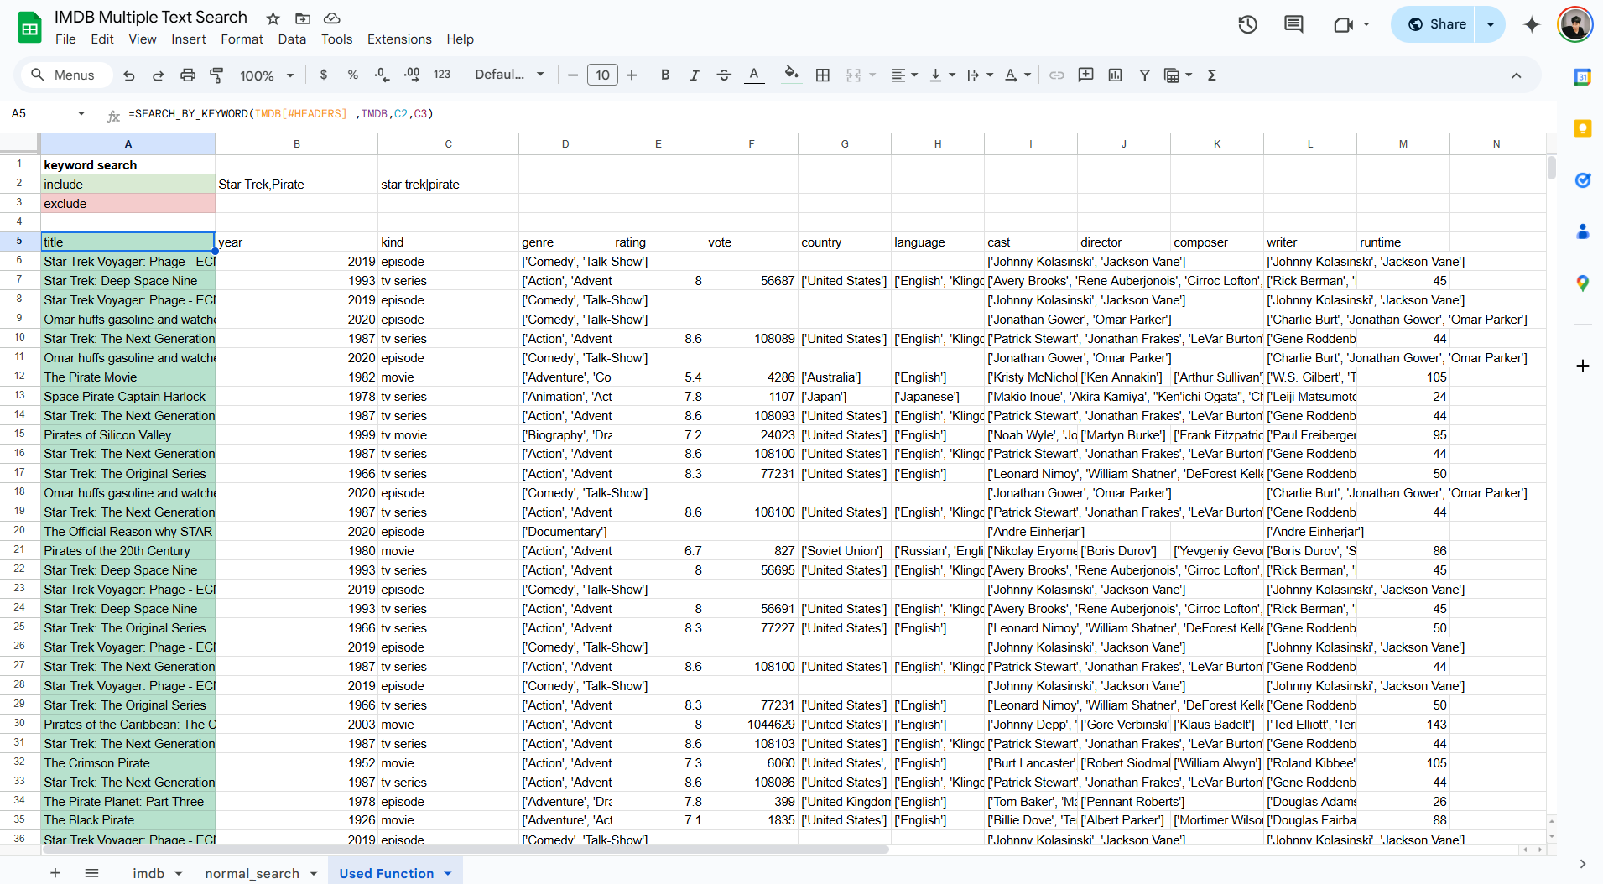
Task: Open the horizontal align dropdown
Action: 903,75
